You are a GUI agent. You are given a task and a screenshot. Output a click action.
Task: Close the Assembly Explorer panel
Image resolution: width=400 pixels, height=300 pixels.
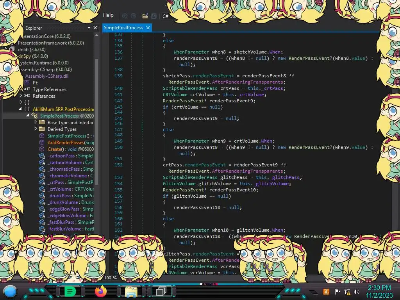click(95, 28)
